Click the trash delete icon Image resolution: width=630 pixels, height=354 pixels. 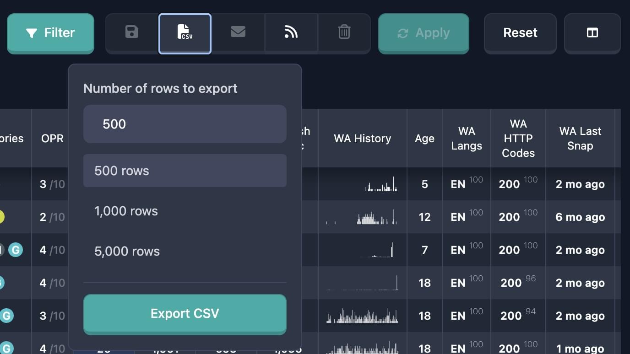click(344, 32)
